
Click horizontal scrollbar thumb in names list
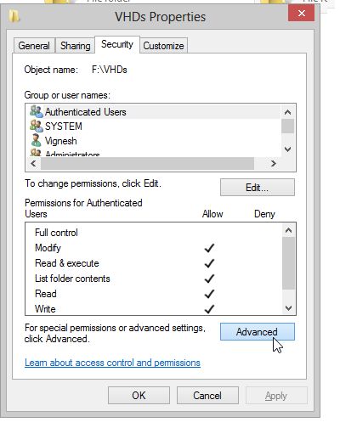[147, 164]
